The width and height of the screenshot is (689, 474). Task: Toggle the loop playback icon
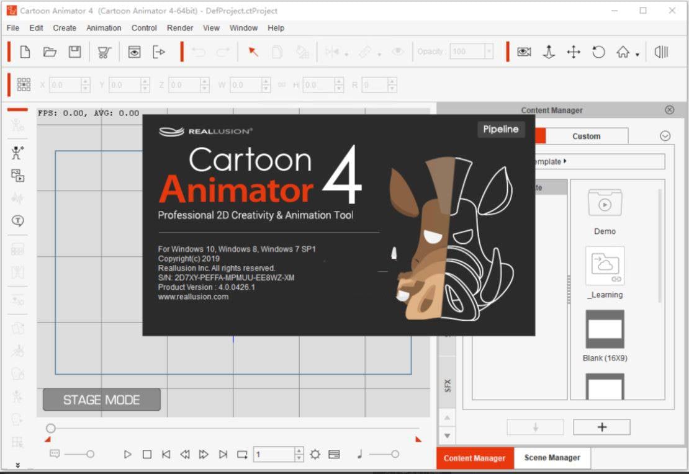242,454
